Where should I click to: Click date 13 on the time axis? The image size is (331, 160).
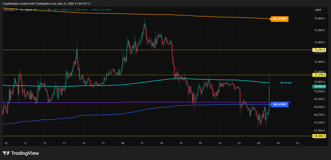64,143
